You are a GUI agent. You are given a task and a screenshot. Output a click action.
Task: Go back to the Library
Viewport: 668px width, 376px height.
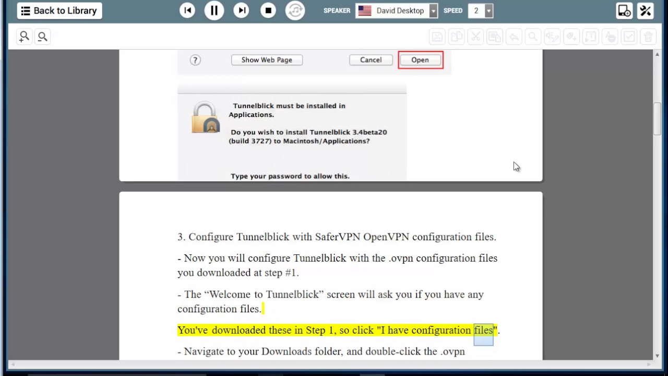coord(59,10)
